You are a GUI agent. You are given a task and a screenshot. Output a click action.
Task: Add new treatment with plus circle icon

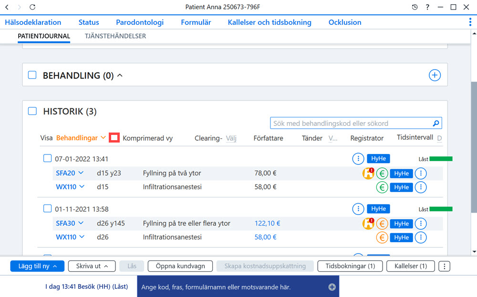435,75
